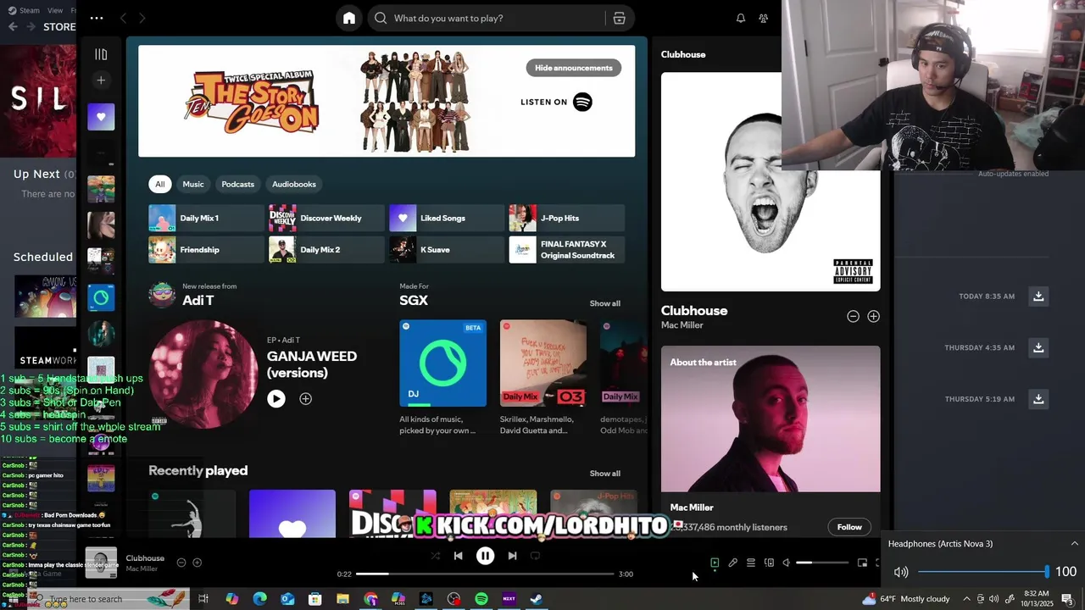The image size is (1085, 610).
Task: Open the Friendship playlist shortcut
Action: (x=206, y=250)
